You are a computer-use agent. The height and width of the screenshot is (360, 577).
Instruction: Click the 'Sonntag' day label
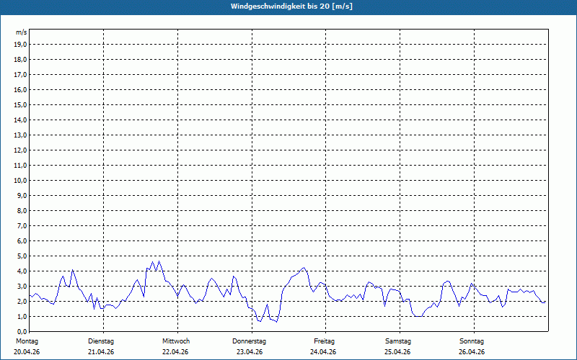click(472, 341)
